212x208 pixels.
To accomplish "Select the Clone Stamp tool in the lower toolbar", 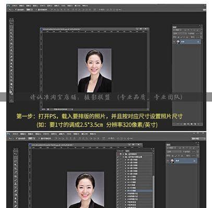I will pyautogui.click(x=16, y=184).
